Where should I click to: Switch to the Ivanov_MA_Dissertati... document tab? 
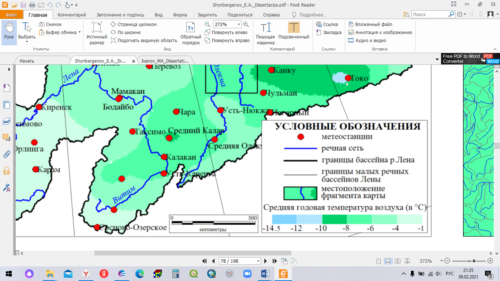click(x=165, y=61)
